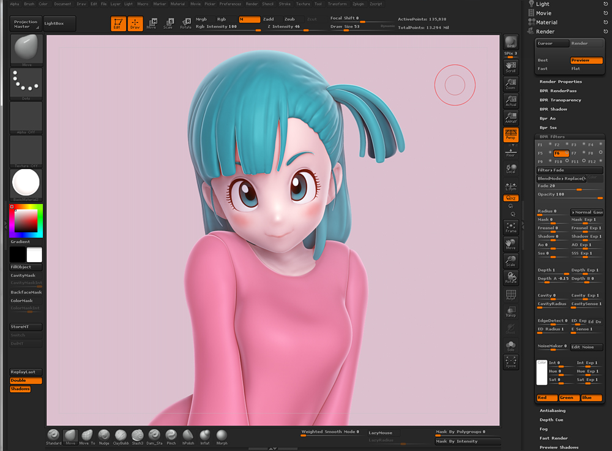Open the Zplugin menu
612x451 pixels.
[358, 4]
